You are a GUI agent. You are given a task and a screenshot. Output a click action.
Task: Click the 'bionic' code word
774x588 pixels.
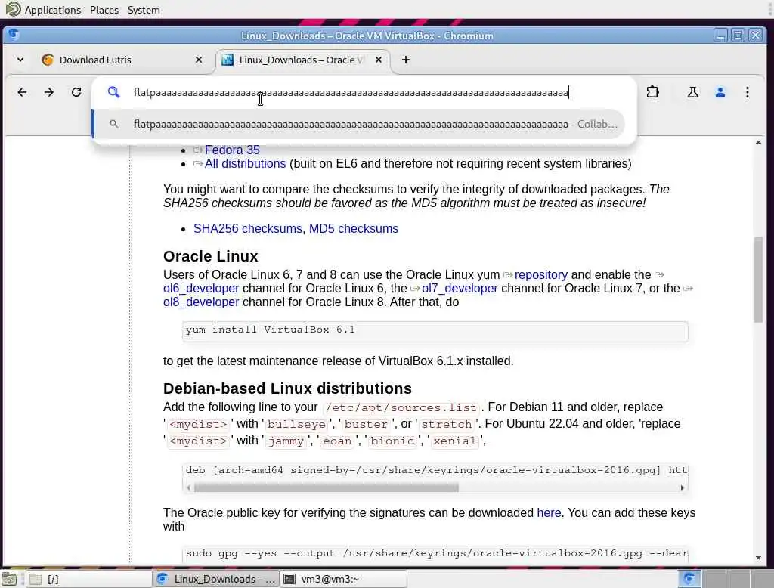[392, 441]
